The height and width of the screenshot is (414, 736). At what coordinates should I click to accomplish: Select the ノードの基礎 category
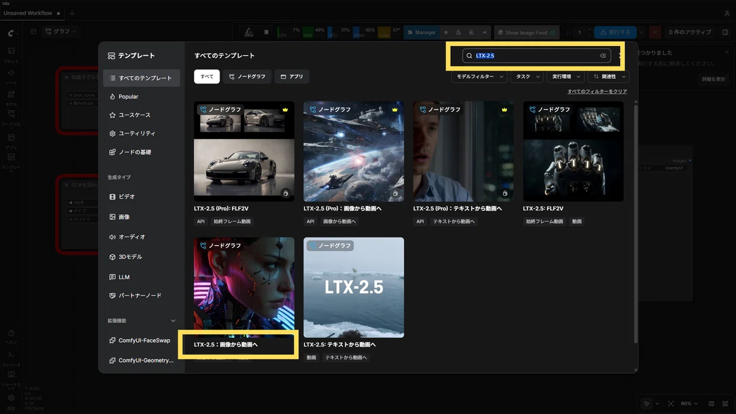click(142, 152)
